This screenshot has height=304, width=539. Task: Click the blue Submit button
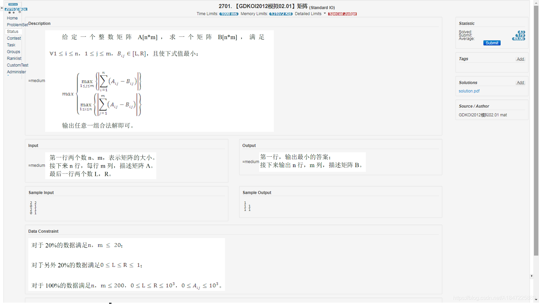492,43
